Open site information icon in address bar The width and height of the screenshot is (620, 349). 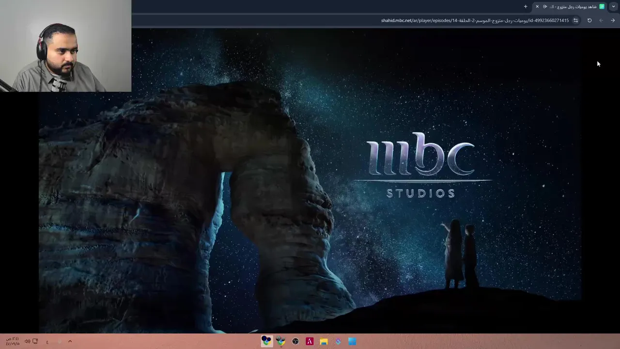tap(575, 20)
